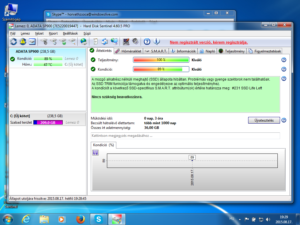Click the taskbar clock showing 19:29
The image size is (300, 225).
pyautogui.click(x=284, y=219)
